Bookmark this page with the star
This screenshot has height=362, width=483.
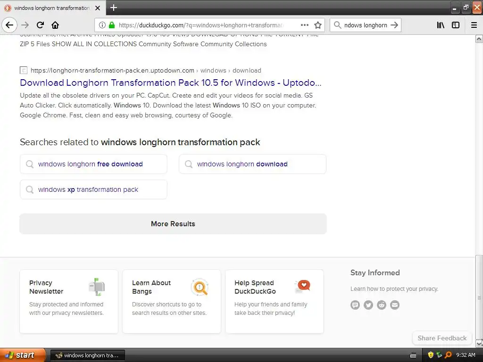point(318,25)
